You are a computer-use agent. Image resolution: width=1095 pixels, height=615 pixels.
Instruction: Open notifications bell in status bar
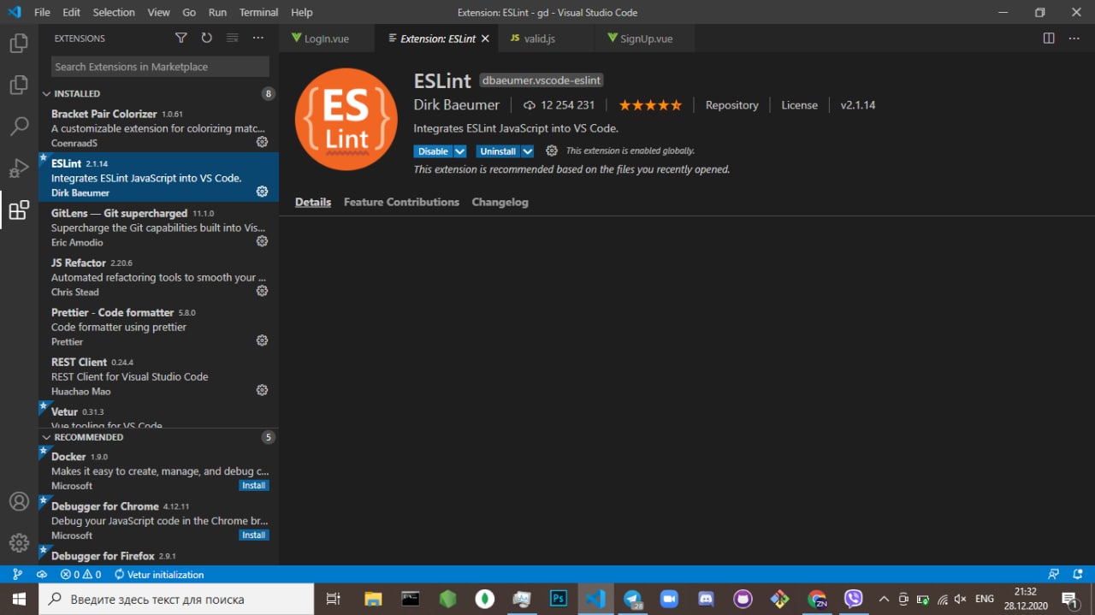coord(1078,575)
